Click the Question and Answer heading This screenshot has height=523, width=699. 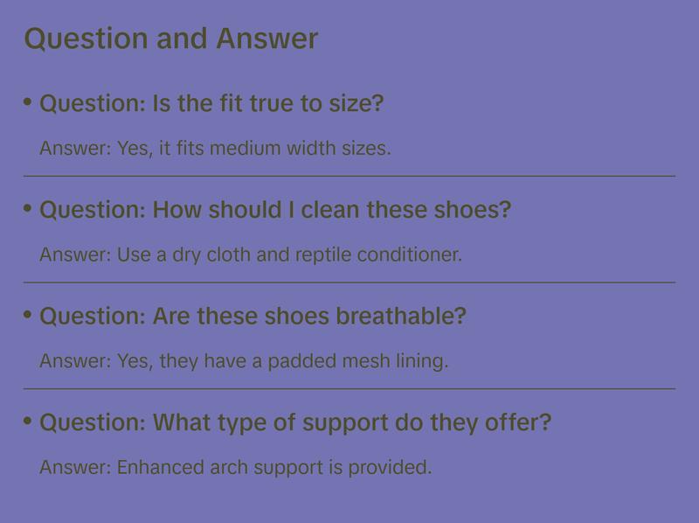pyautogui.click(x=171, y=38)
